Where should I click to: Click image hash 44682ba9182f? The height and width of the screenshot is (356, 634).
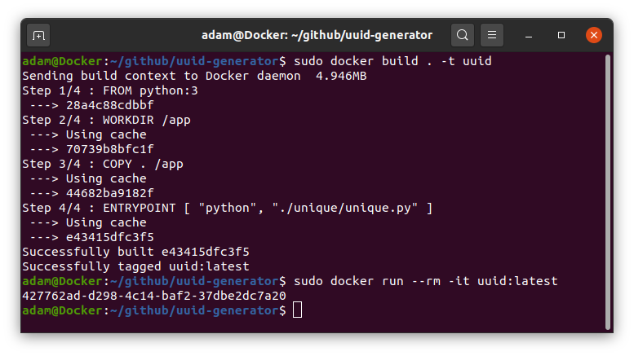[109, 193]
